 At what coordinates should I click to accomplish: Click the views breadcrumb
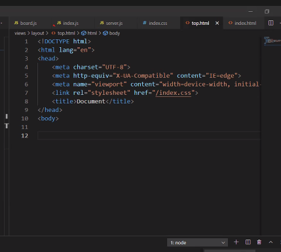20,33
